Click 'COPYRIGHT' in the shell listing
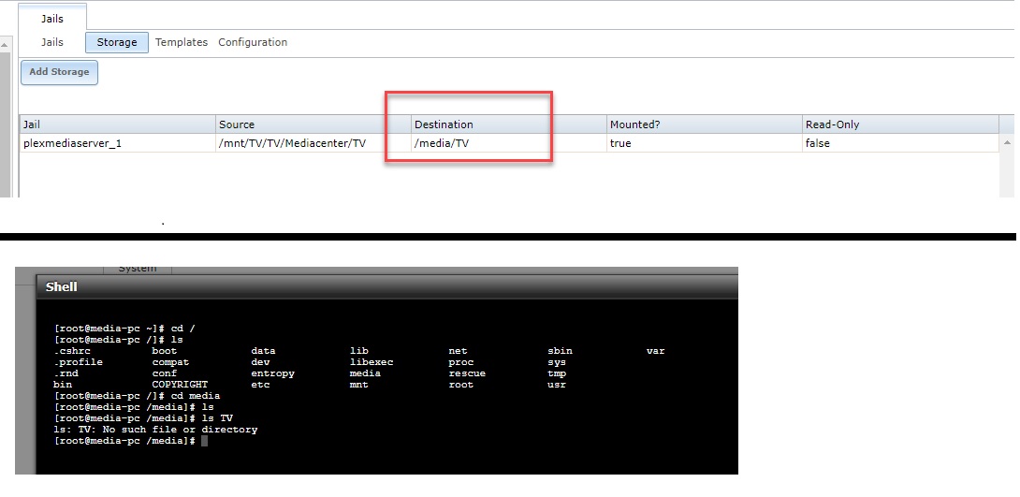Screen dimensions: 1020x497 [180, 385]
